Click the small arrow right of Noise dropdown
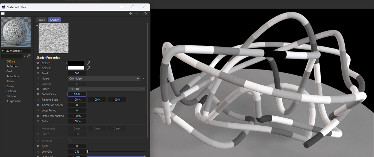 [x=143, y=78]
